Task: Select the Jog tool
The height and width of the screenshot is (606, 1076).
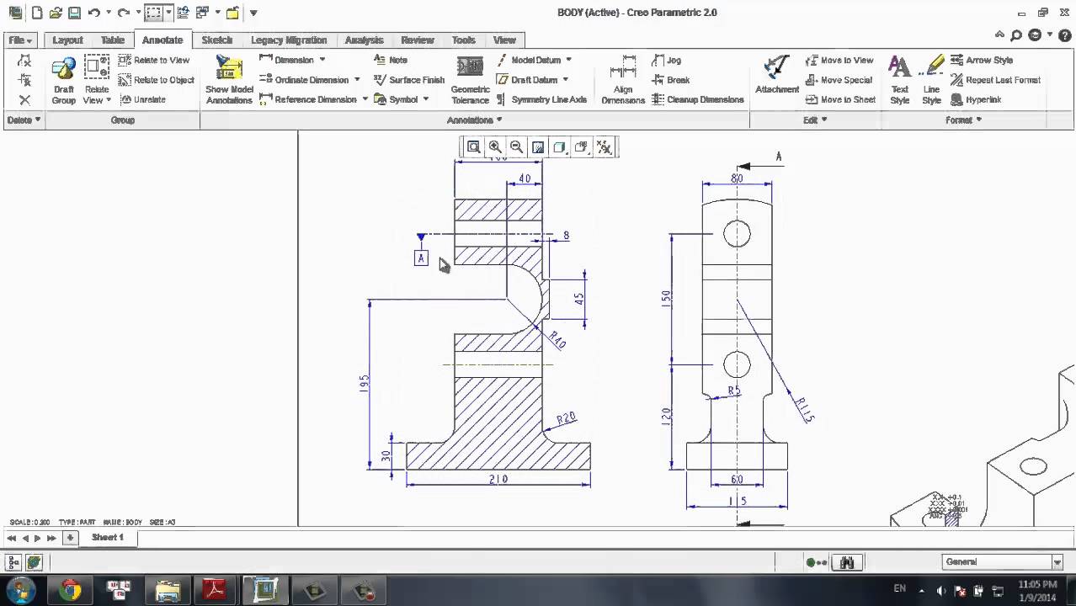Action: tap(667, 60)
